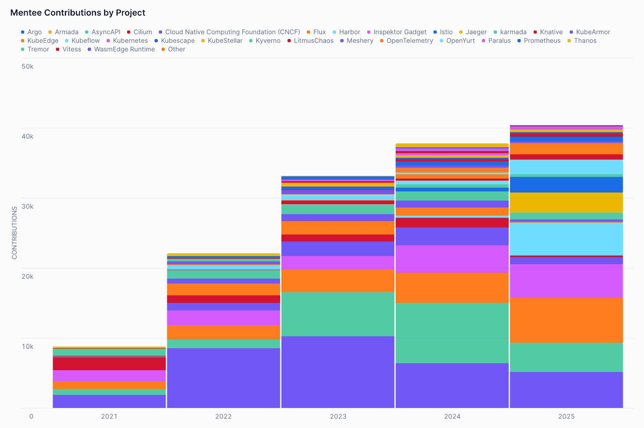
Task: Select the Prometheus series marker
Action: [519, 40]
